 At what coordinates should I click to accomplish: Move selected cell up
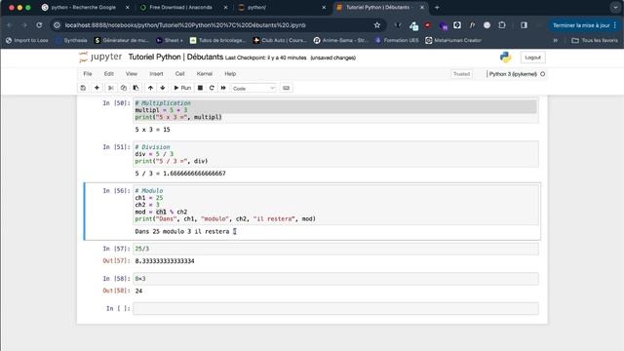pos(150,88)
